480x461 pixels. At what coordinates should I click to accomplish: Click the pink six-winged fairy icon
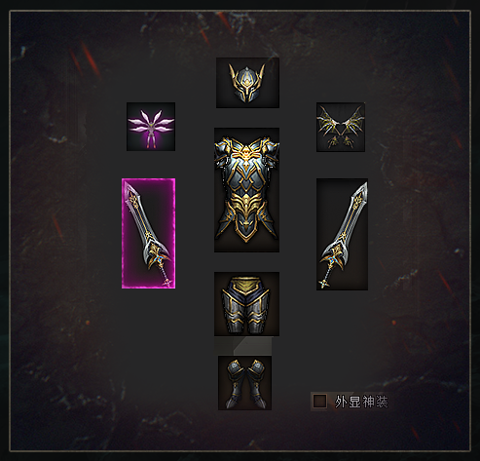pos(151,127)
